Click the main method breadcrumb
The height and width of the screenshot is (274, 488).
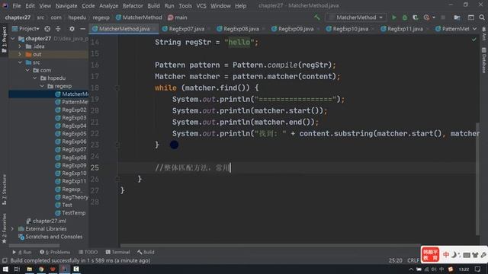tap(178, 18)
